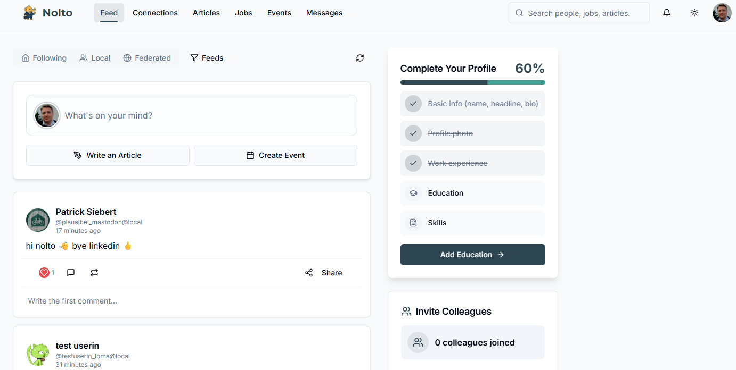Switch to the Local feed tab
This screenshot has width=736, height=370.
tap(95, 58)
